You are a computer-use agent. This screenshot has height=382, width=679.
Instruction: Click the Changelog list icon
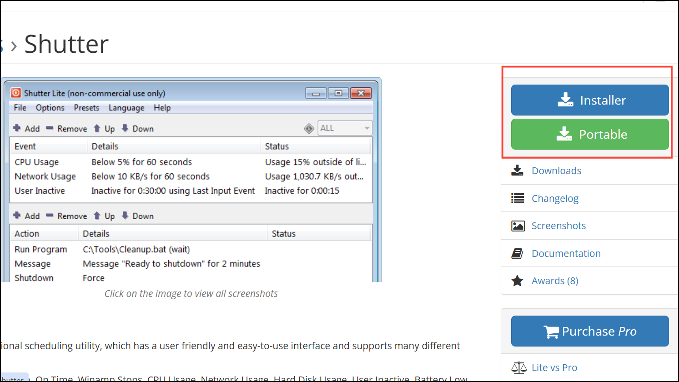point(518,198)
